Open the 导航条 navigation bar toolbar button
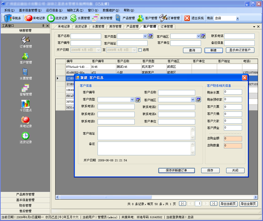Image resolution: width=263 pixels, height=221 pixels. (13, 18)
